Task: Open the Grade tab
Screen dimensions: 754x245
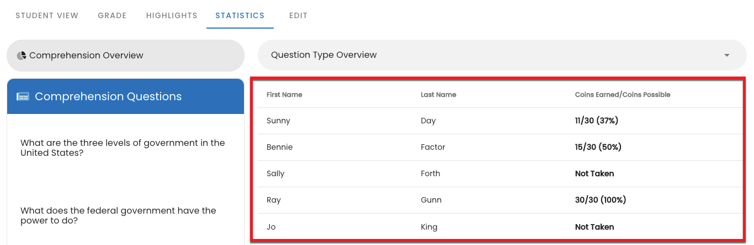Action: 112,15
